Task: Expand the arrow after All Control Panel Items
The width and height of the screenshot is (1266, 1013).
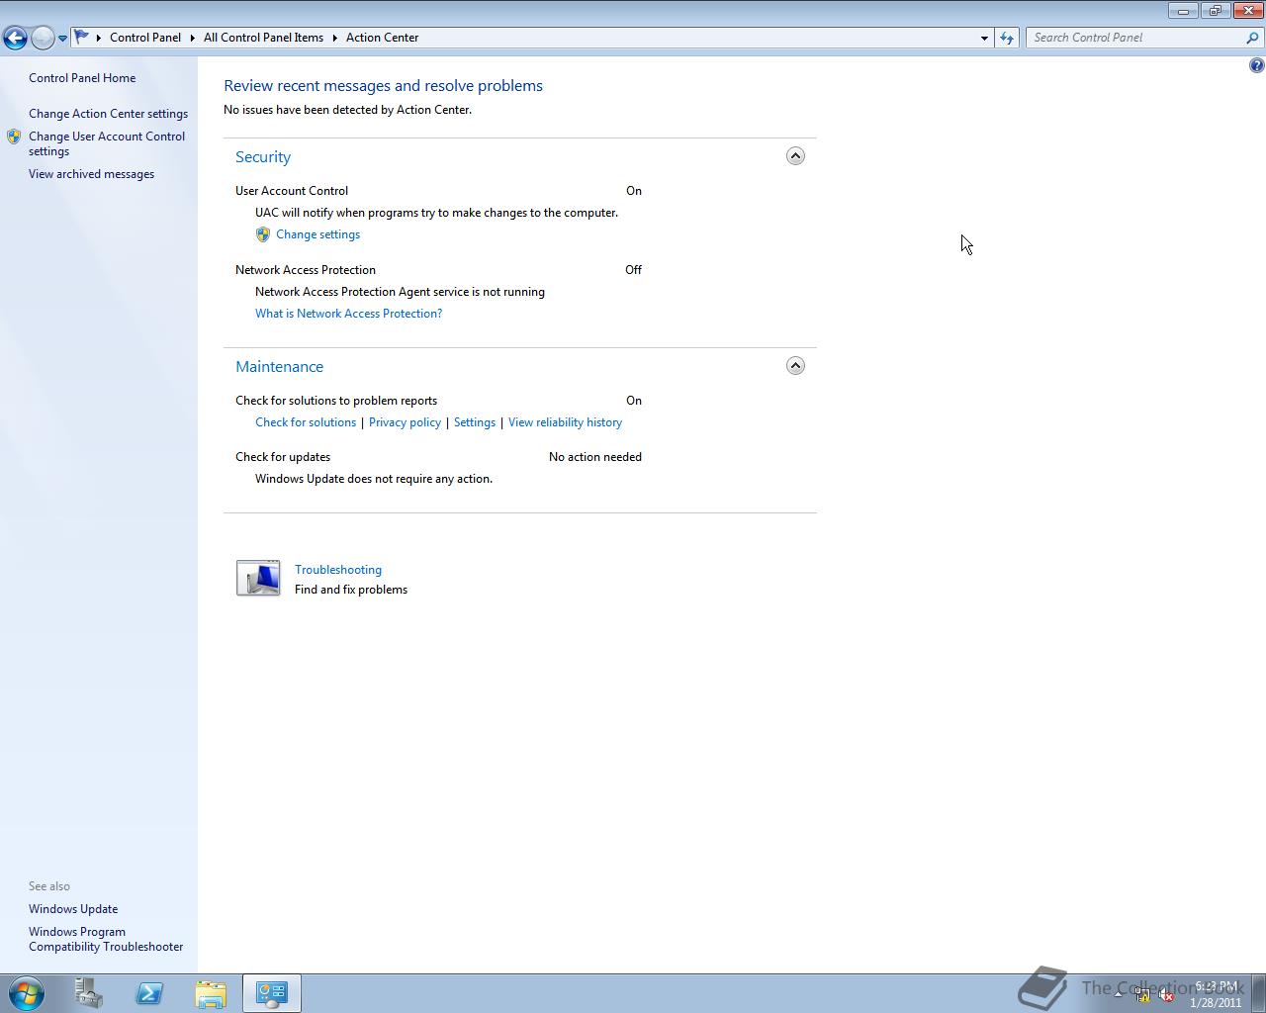Action: 334,38
